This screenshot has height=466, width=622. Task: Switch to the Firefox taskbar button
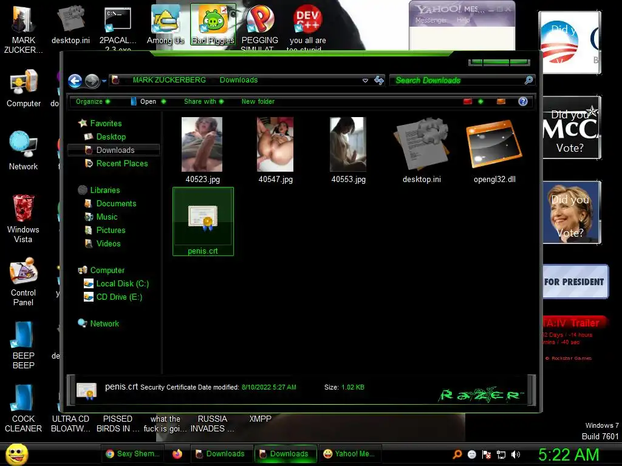tap(177, 454)
